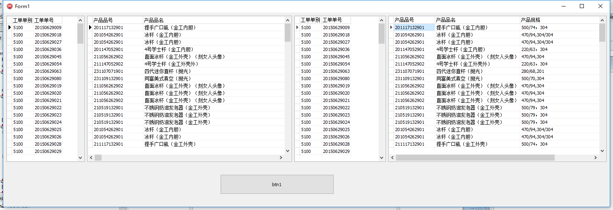This screenshot has width=613, height=210.
Task: Click scroll-up arrow of the third grid
Action: [381, 20]
